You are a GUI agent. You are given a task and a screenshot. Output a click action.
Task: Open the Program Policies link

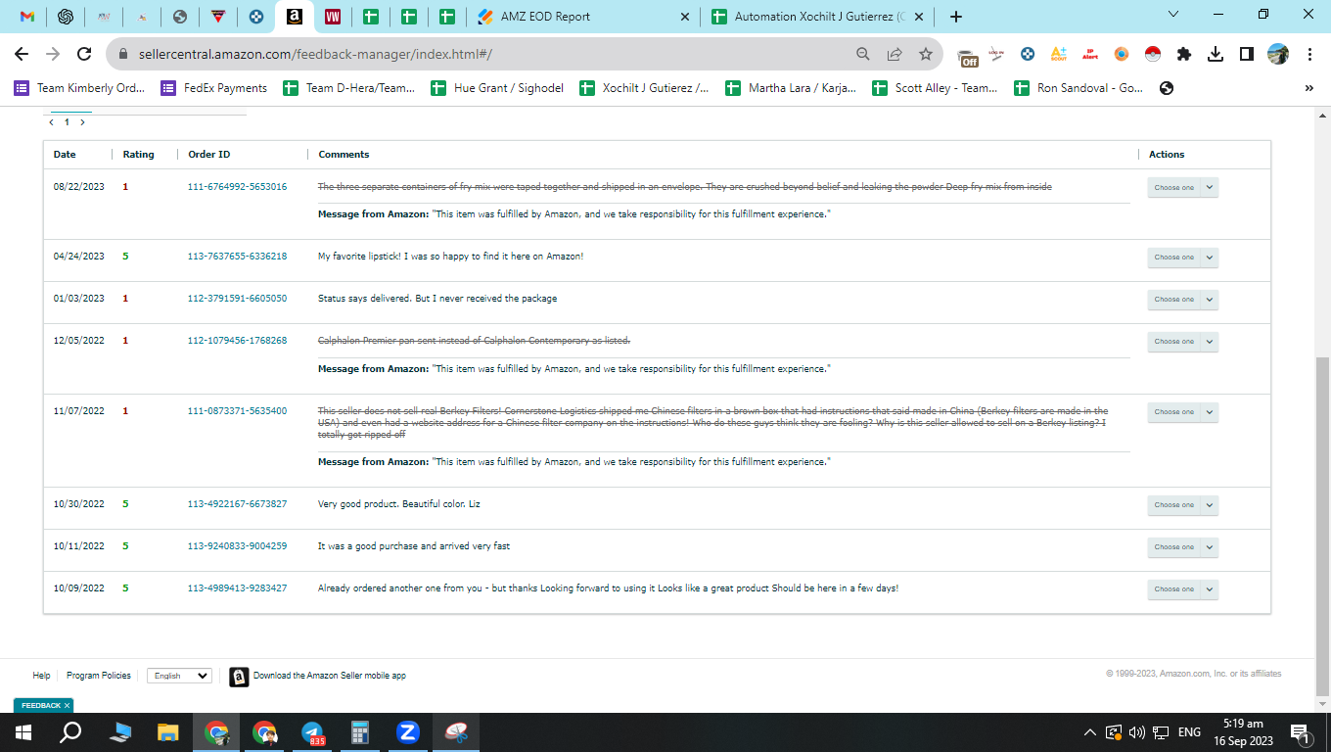(x=99, y=676)
